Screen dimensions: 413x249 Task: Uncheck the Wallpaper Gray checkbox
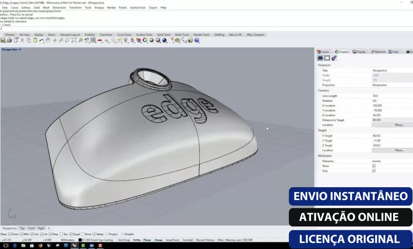point(374,171)
